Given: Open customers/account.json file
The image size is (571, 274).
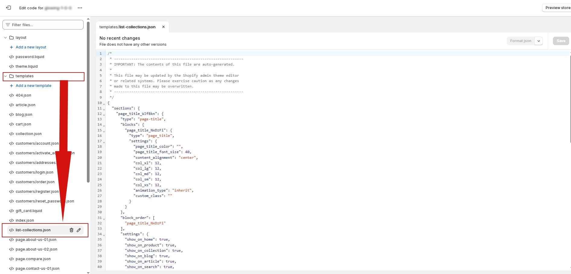Looking at the screenshot, I should [x=37, y=143].
